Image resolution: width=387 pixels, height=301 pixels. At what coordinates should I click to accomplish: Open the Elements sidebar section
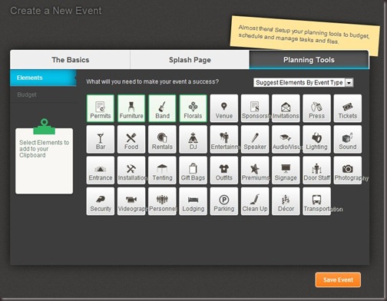pos(43,78)
